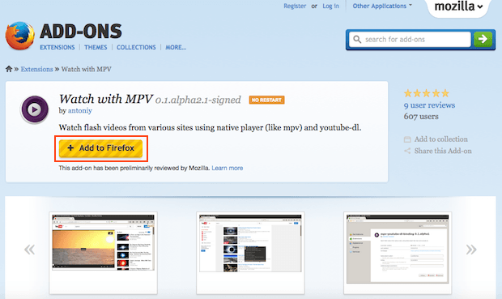Focus the search for add-ons field
Screen dimensions: 502x299
coord(410,39)
